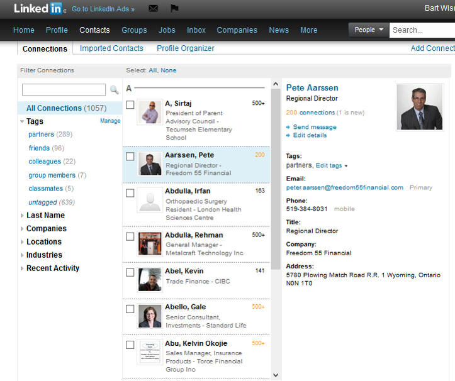Open the Inbox menu

coord(196,30)
